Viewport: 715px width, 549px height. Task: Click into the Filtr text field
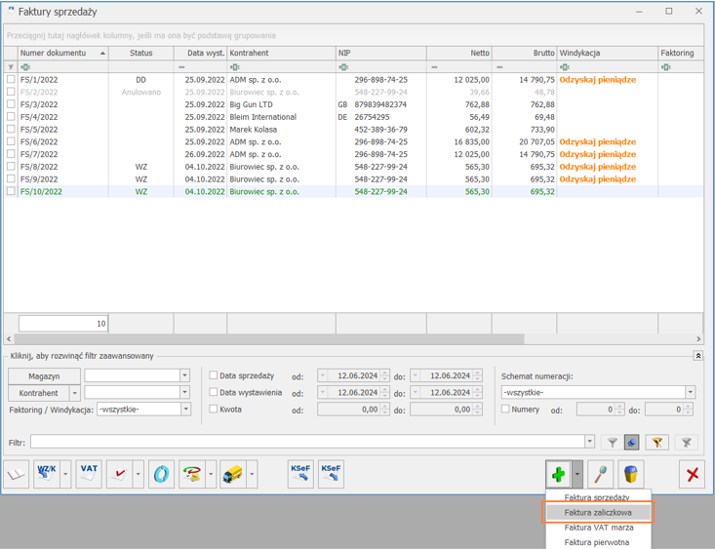[x=307, y=443]
